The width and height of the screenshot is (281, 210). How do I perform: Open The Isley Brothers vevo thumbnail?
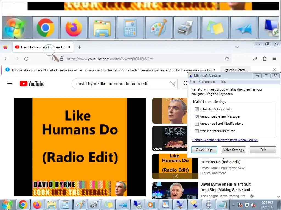pyautogui.click(x=170, y=139)
